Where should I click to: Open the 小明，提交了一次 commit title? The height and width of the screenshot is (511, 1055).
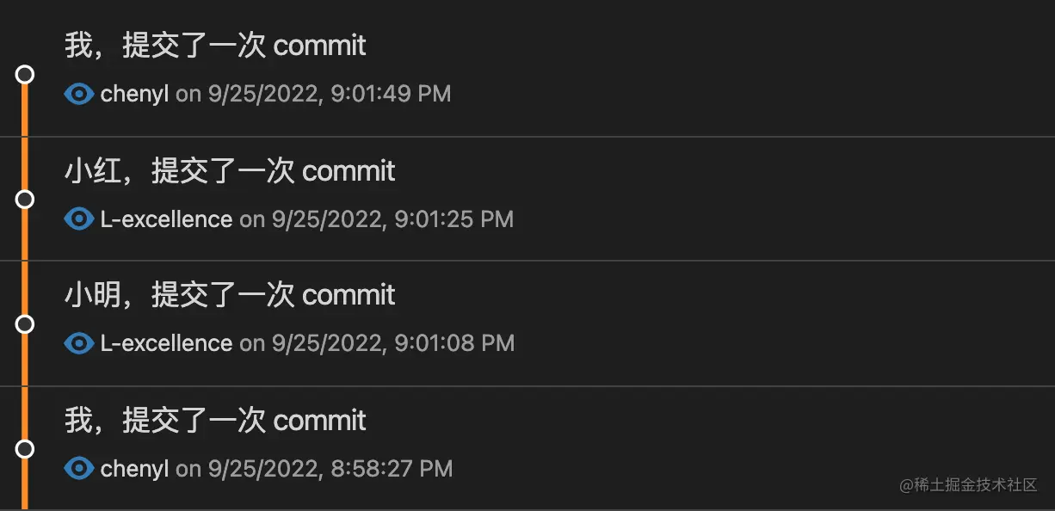click(230, 295)
